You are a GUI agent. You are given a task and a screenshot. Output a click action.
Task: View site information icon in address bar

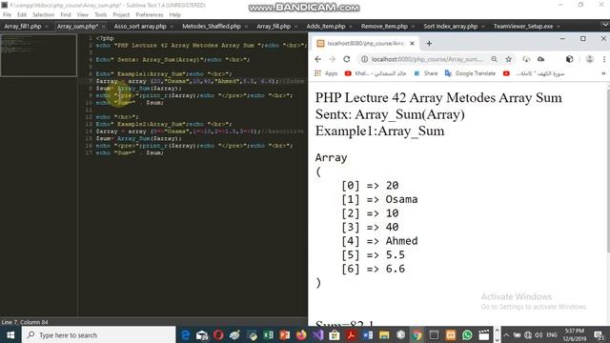(364, 59)
